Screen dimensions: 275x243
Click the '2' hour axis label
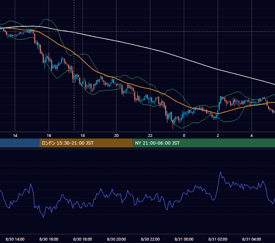(x=218, y=136)
